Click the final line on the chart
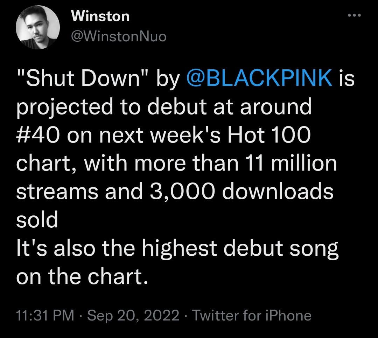This screenshot has width=378, height=338. pos(80,276)
